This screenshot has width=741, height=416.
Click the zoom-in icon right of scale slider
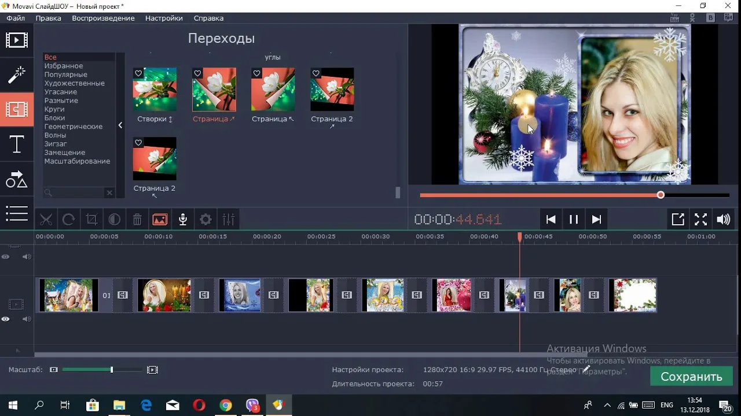click(152, 370)
